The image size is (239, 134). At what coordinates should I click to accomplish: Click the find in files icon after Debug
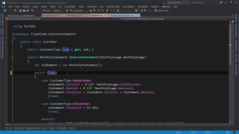coord(67,11)
